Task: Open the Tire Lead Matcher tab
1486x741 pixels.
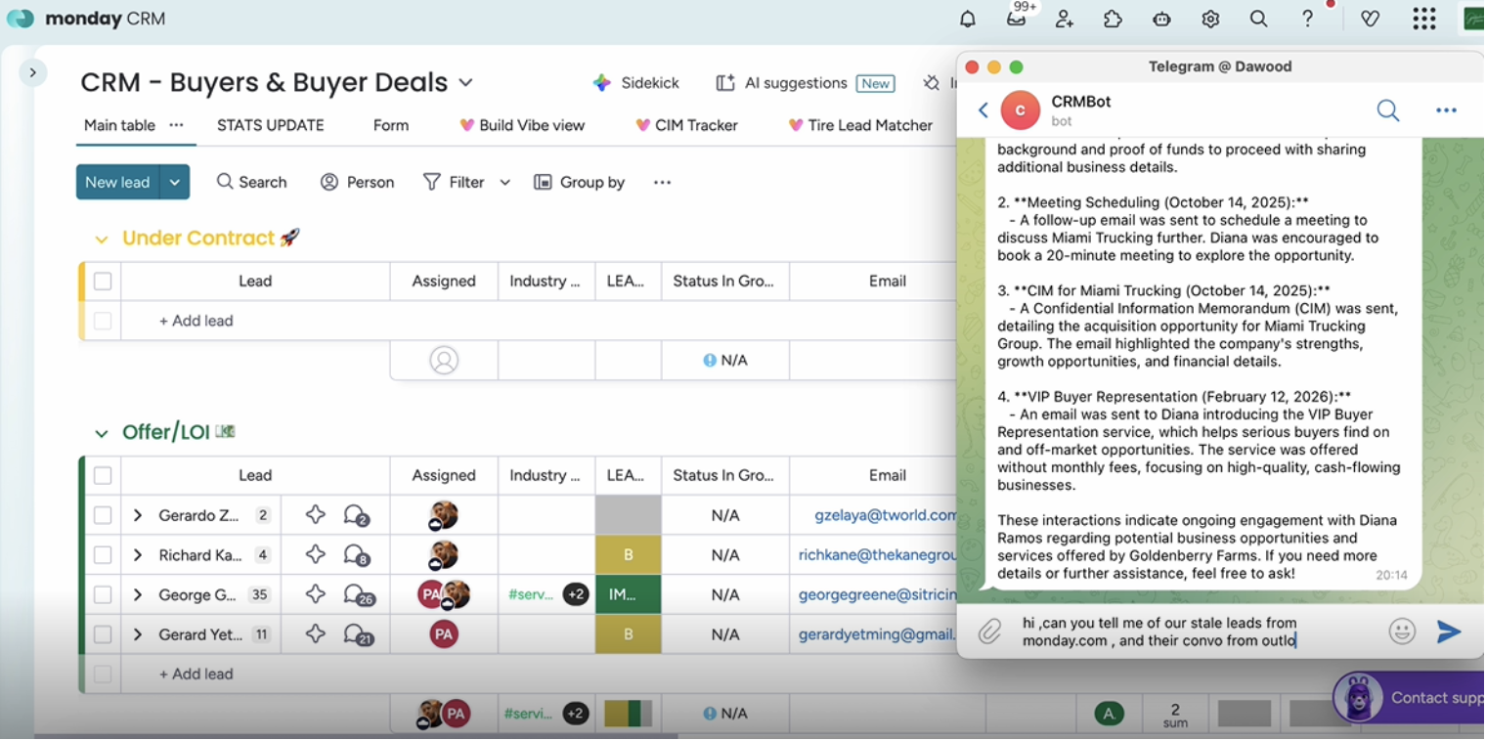Action: (x=860, y=125)
